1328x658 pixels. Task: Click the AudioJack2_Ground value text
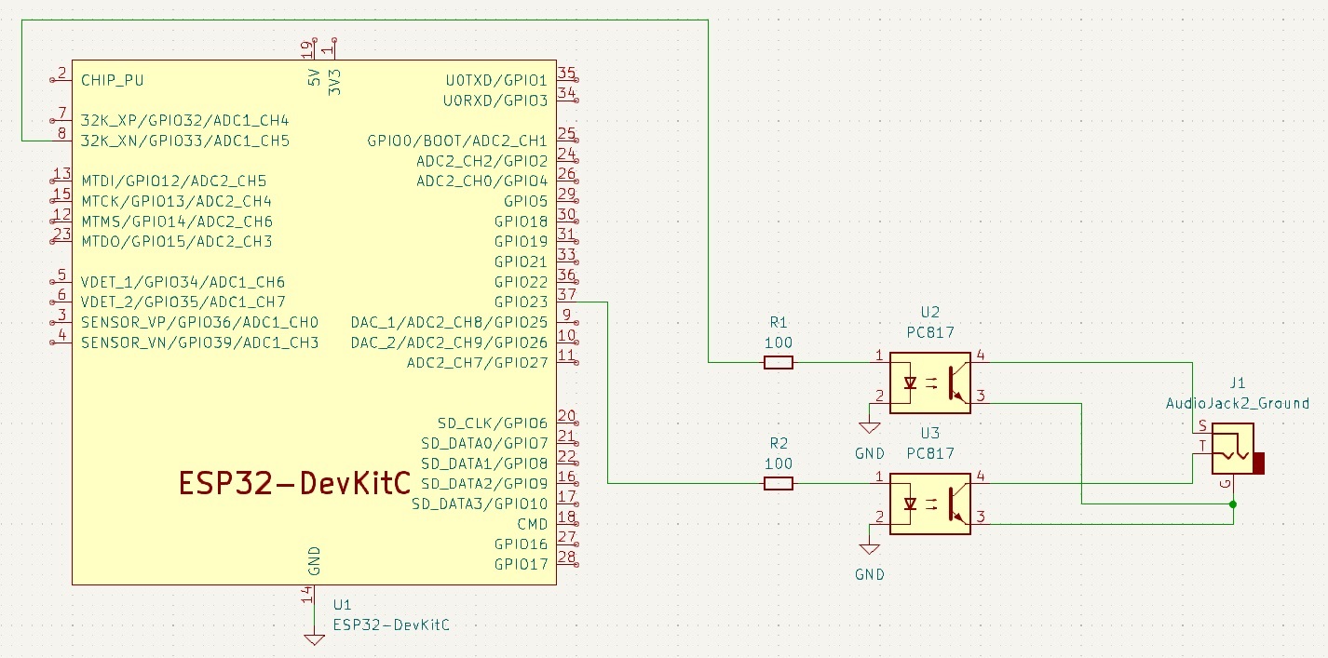click(1238, 403)
